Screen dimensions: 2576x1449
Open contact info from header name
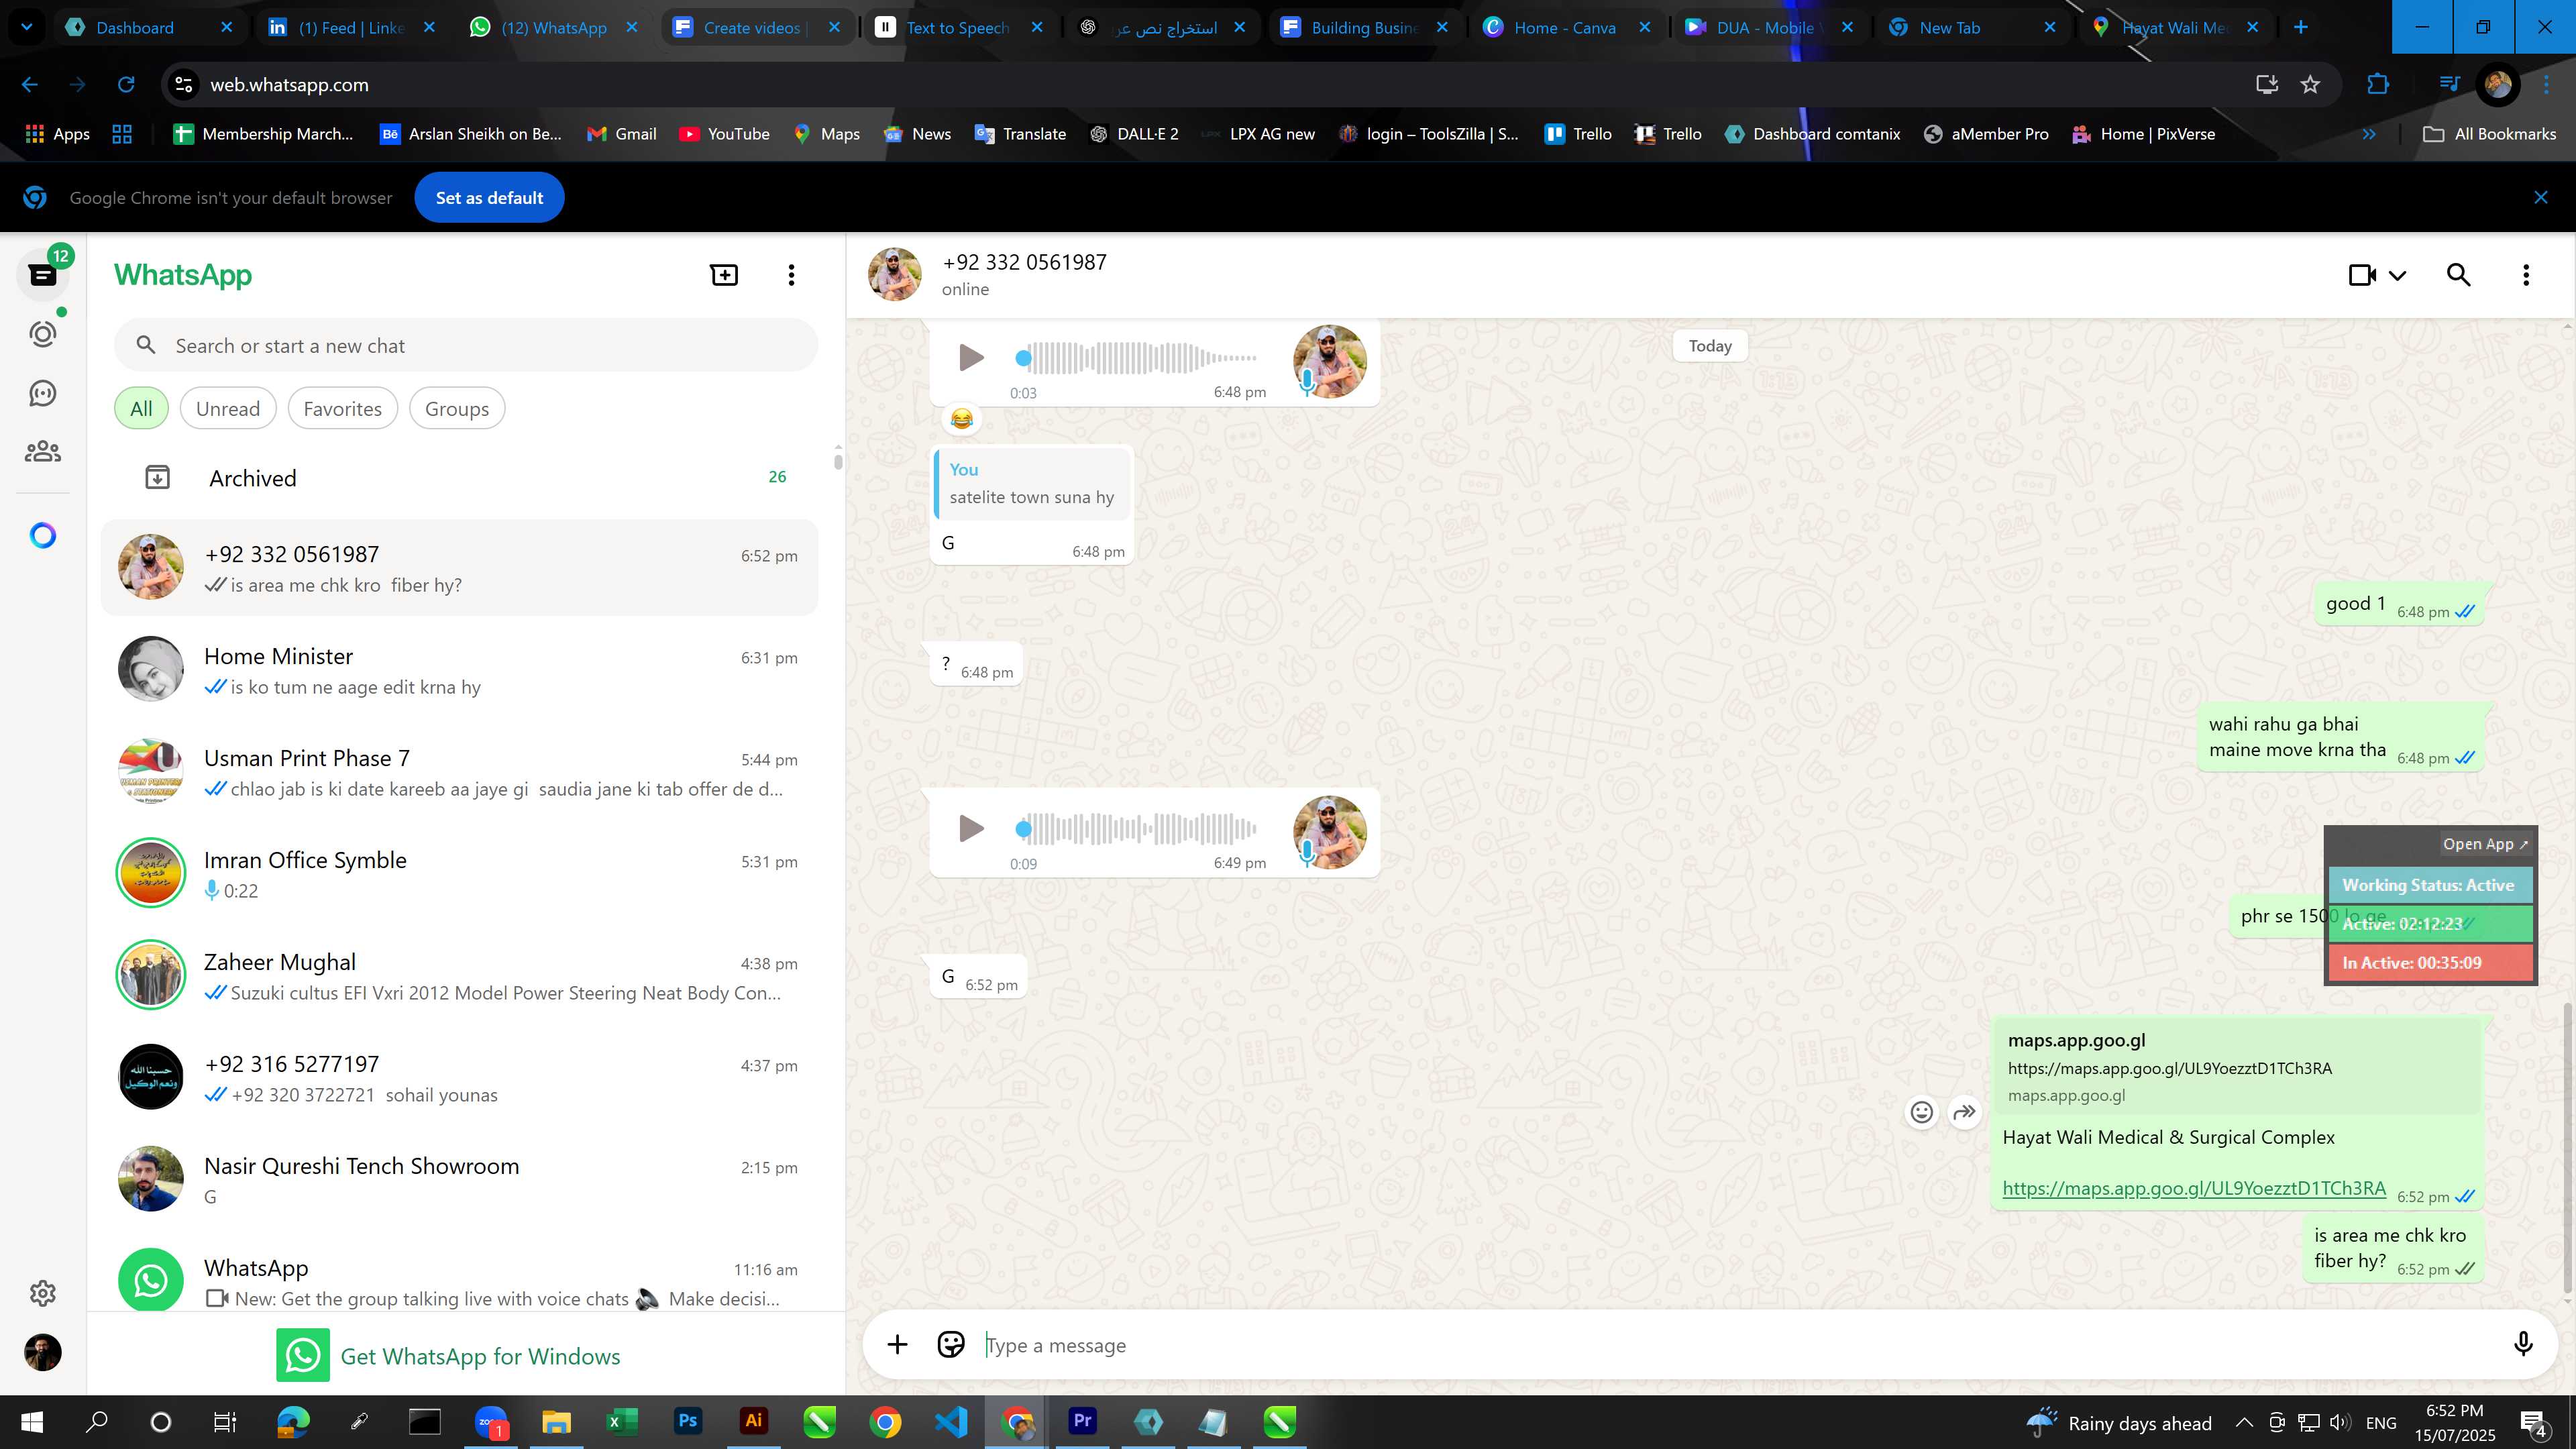click(x=1024, y=262)
